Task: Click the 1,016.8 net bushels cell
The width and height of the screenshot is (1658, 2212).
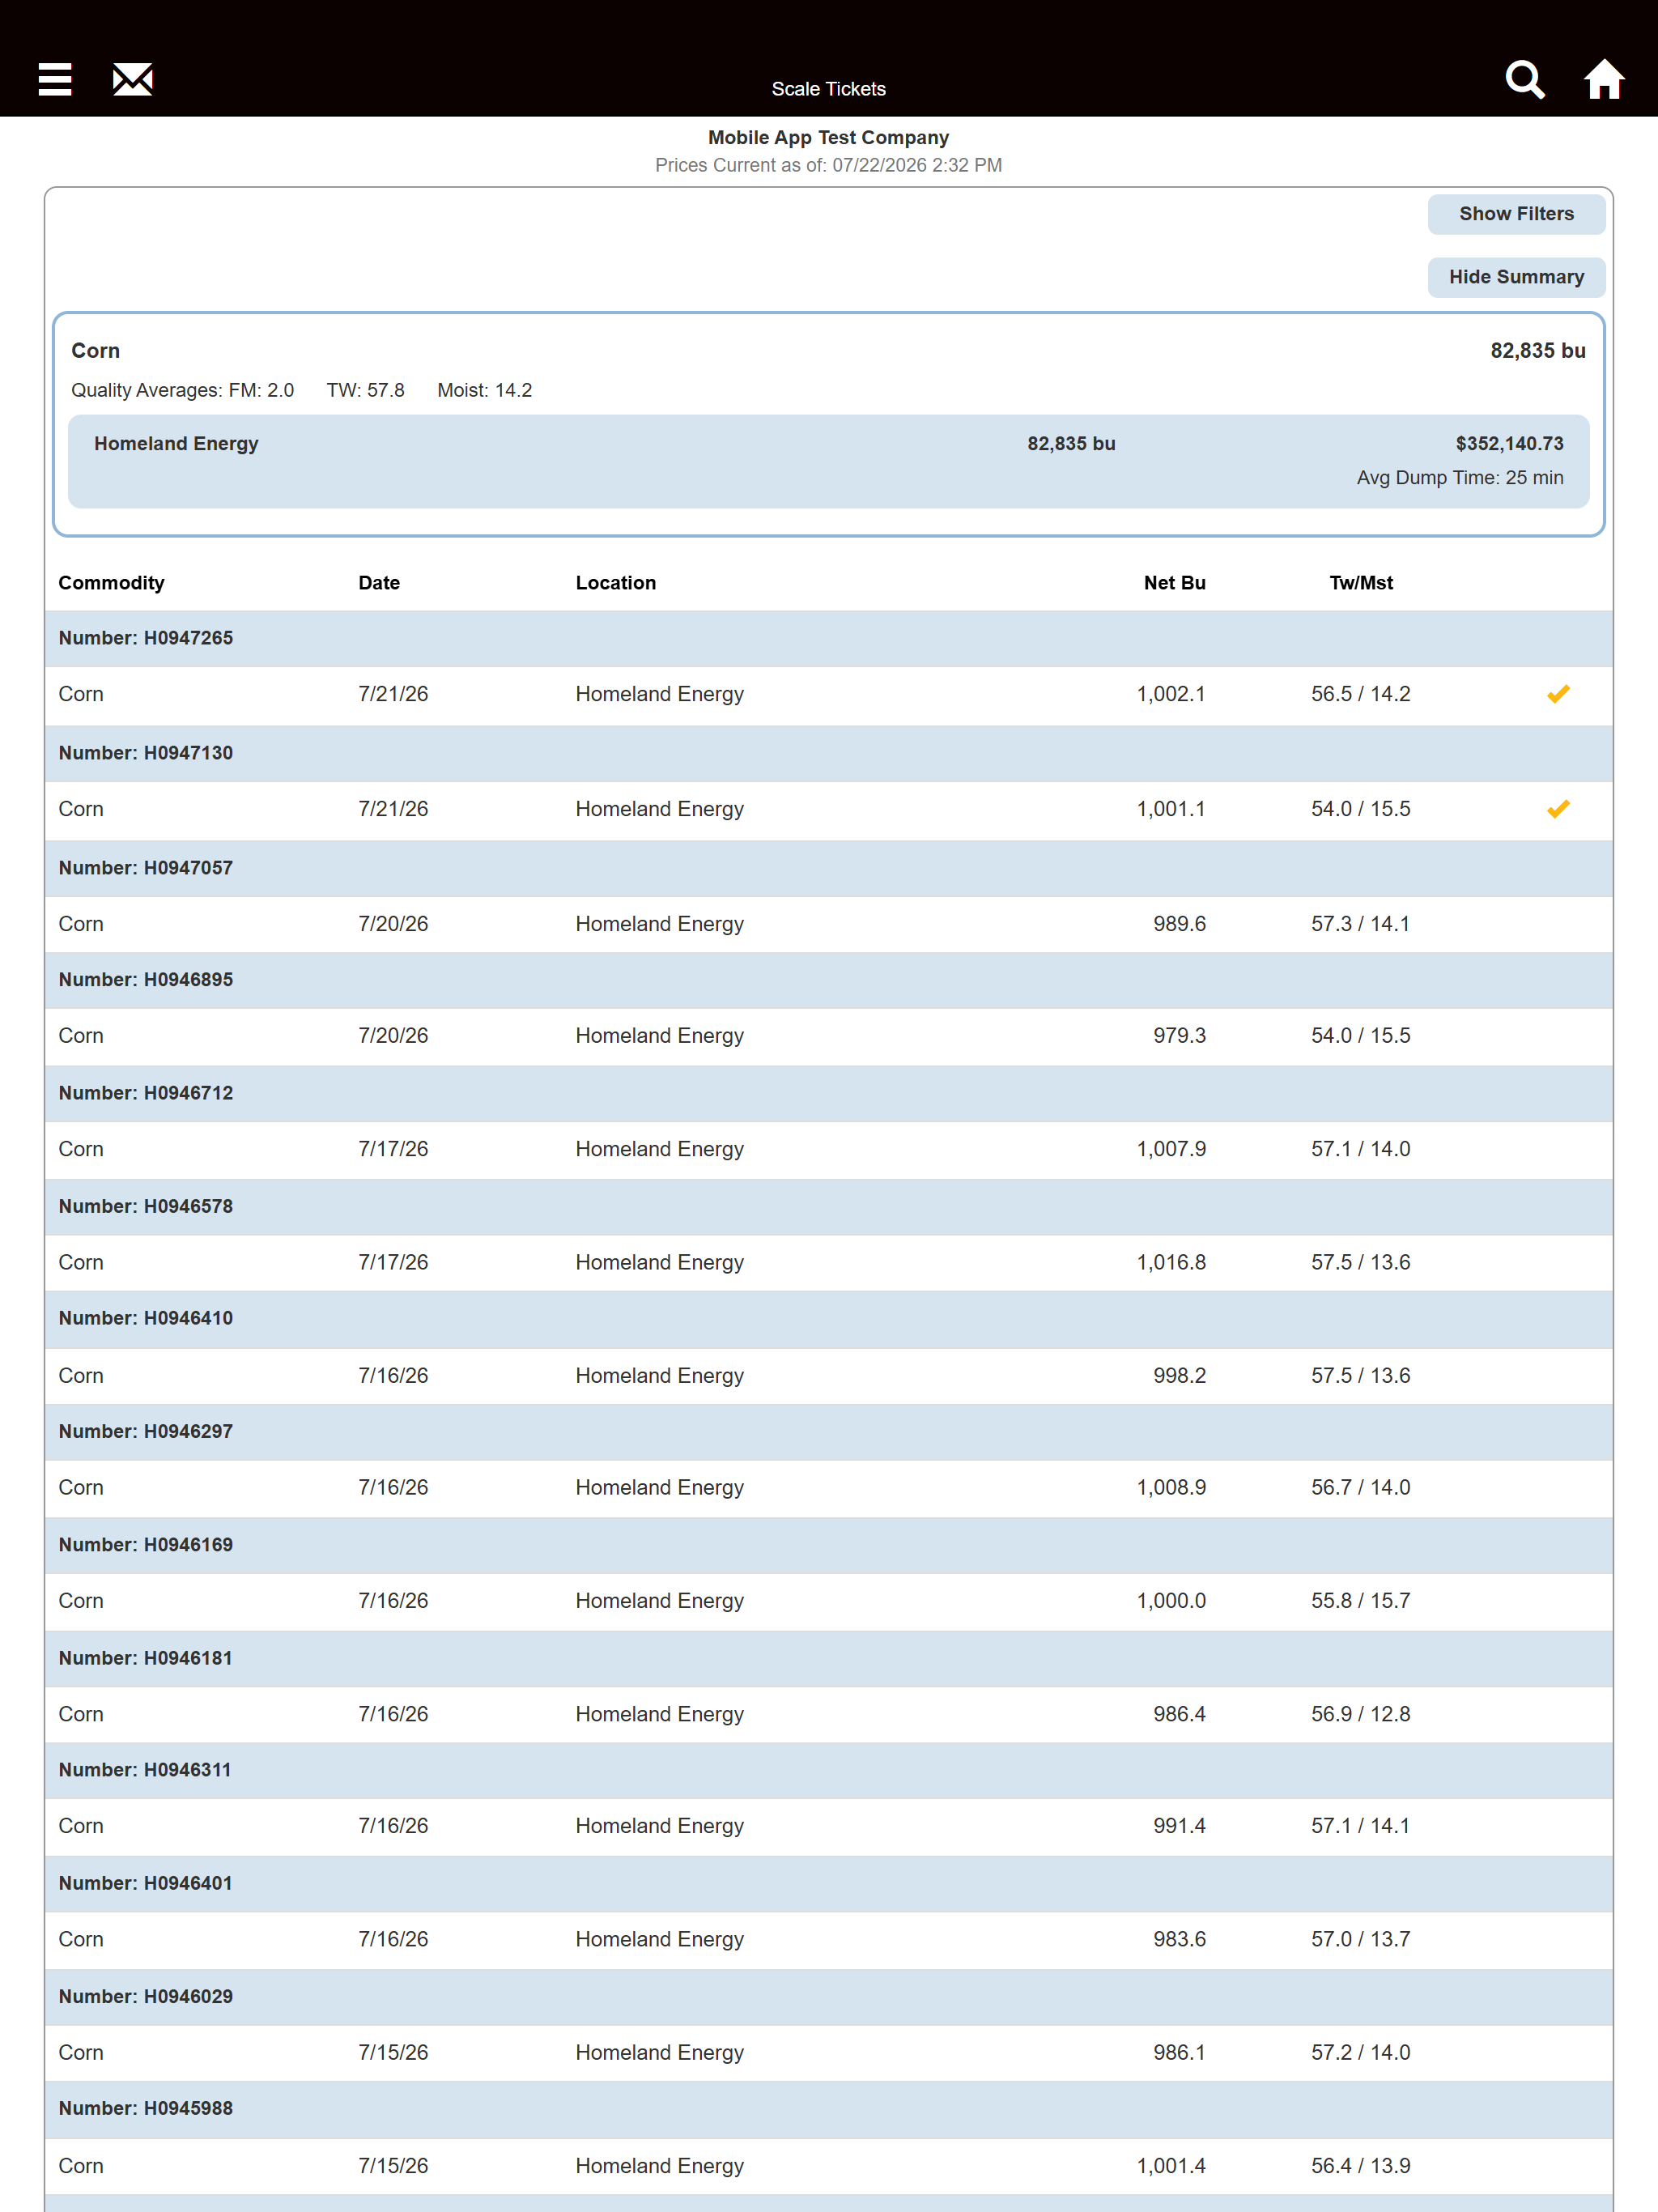Action: pos(1171,1262)
